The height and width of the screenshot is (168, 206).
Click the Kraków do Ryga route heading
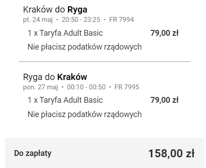(55, 10)
